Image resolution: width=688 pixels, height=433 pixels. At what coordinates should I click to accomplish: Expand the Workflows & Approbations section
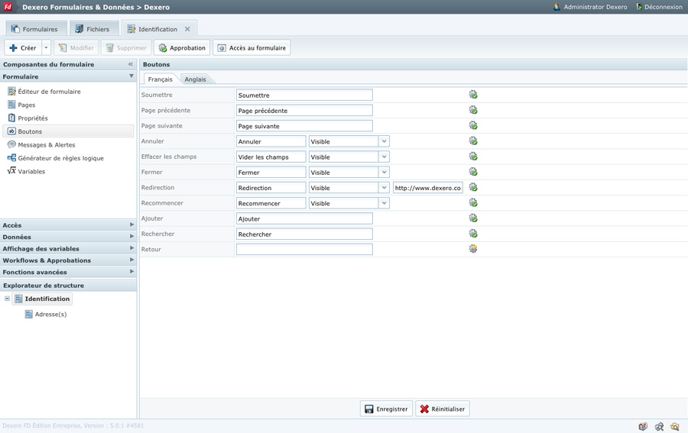[68, 260]
